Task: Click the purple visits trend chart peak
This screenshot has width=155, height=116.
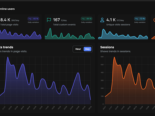Action: tap(8, 57)
